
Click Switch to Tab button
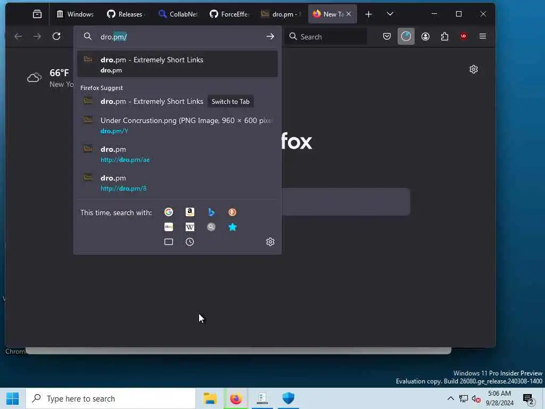coord(230,102)
